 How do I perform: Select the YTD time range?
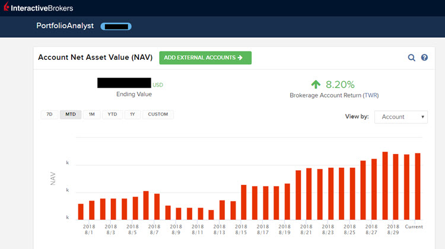pyautogui.click(x=112, y=114)
